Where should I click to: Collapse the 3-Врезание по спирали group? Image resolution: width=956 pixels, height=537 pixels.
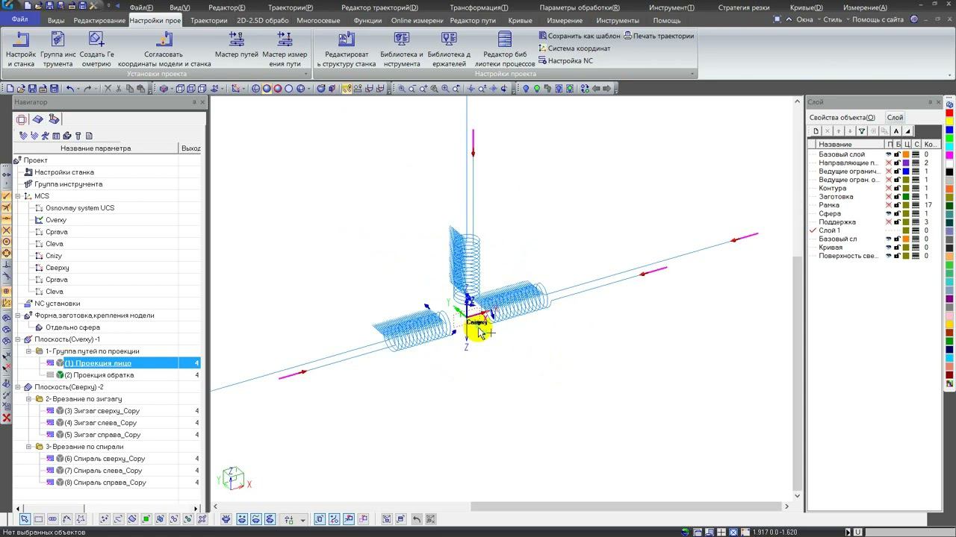(29, 447)
